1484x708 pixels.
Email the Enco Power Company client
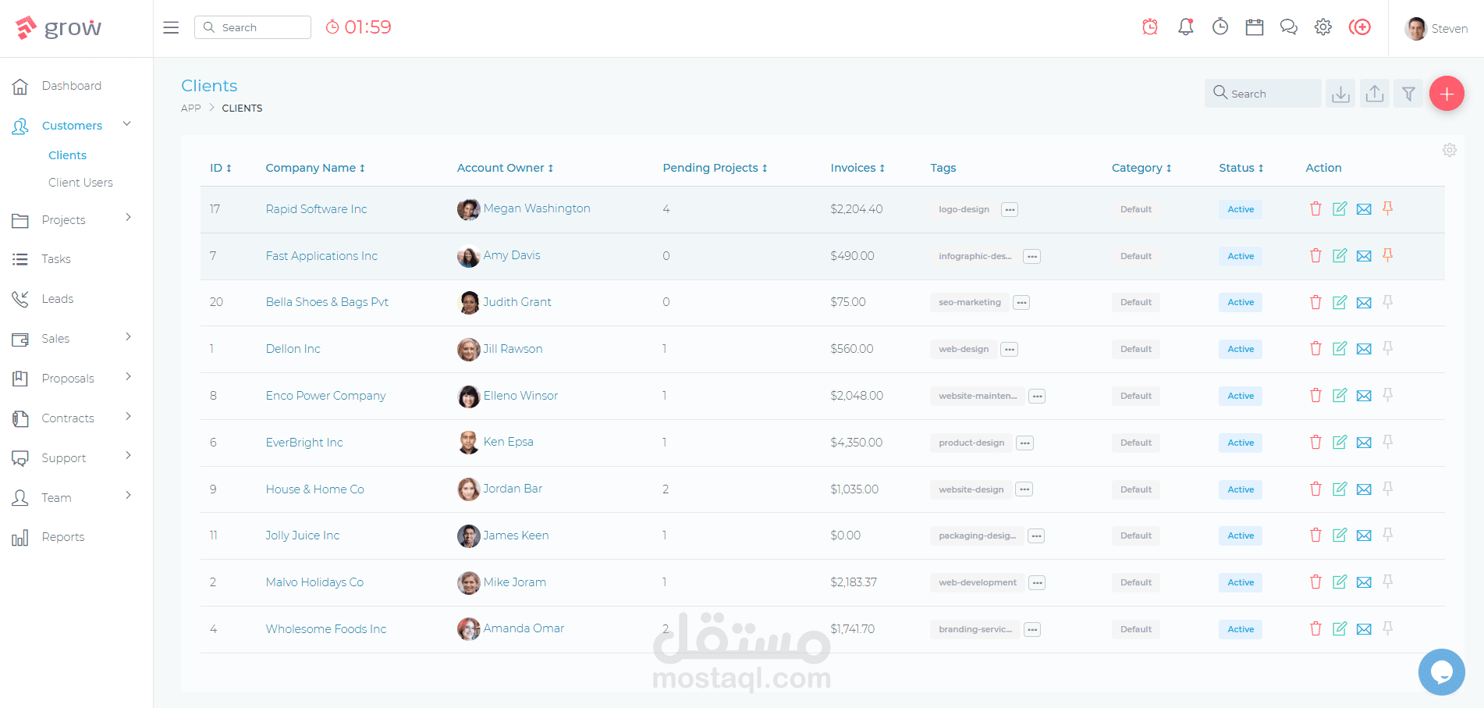point(1364,396)
